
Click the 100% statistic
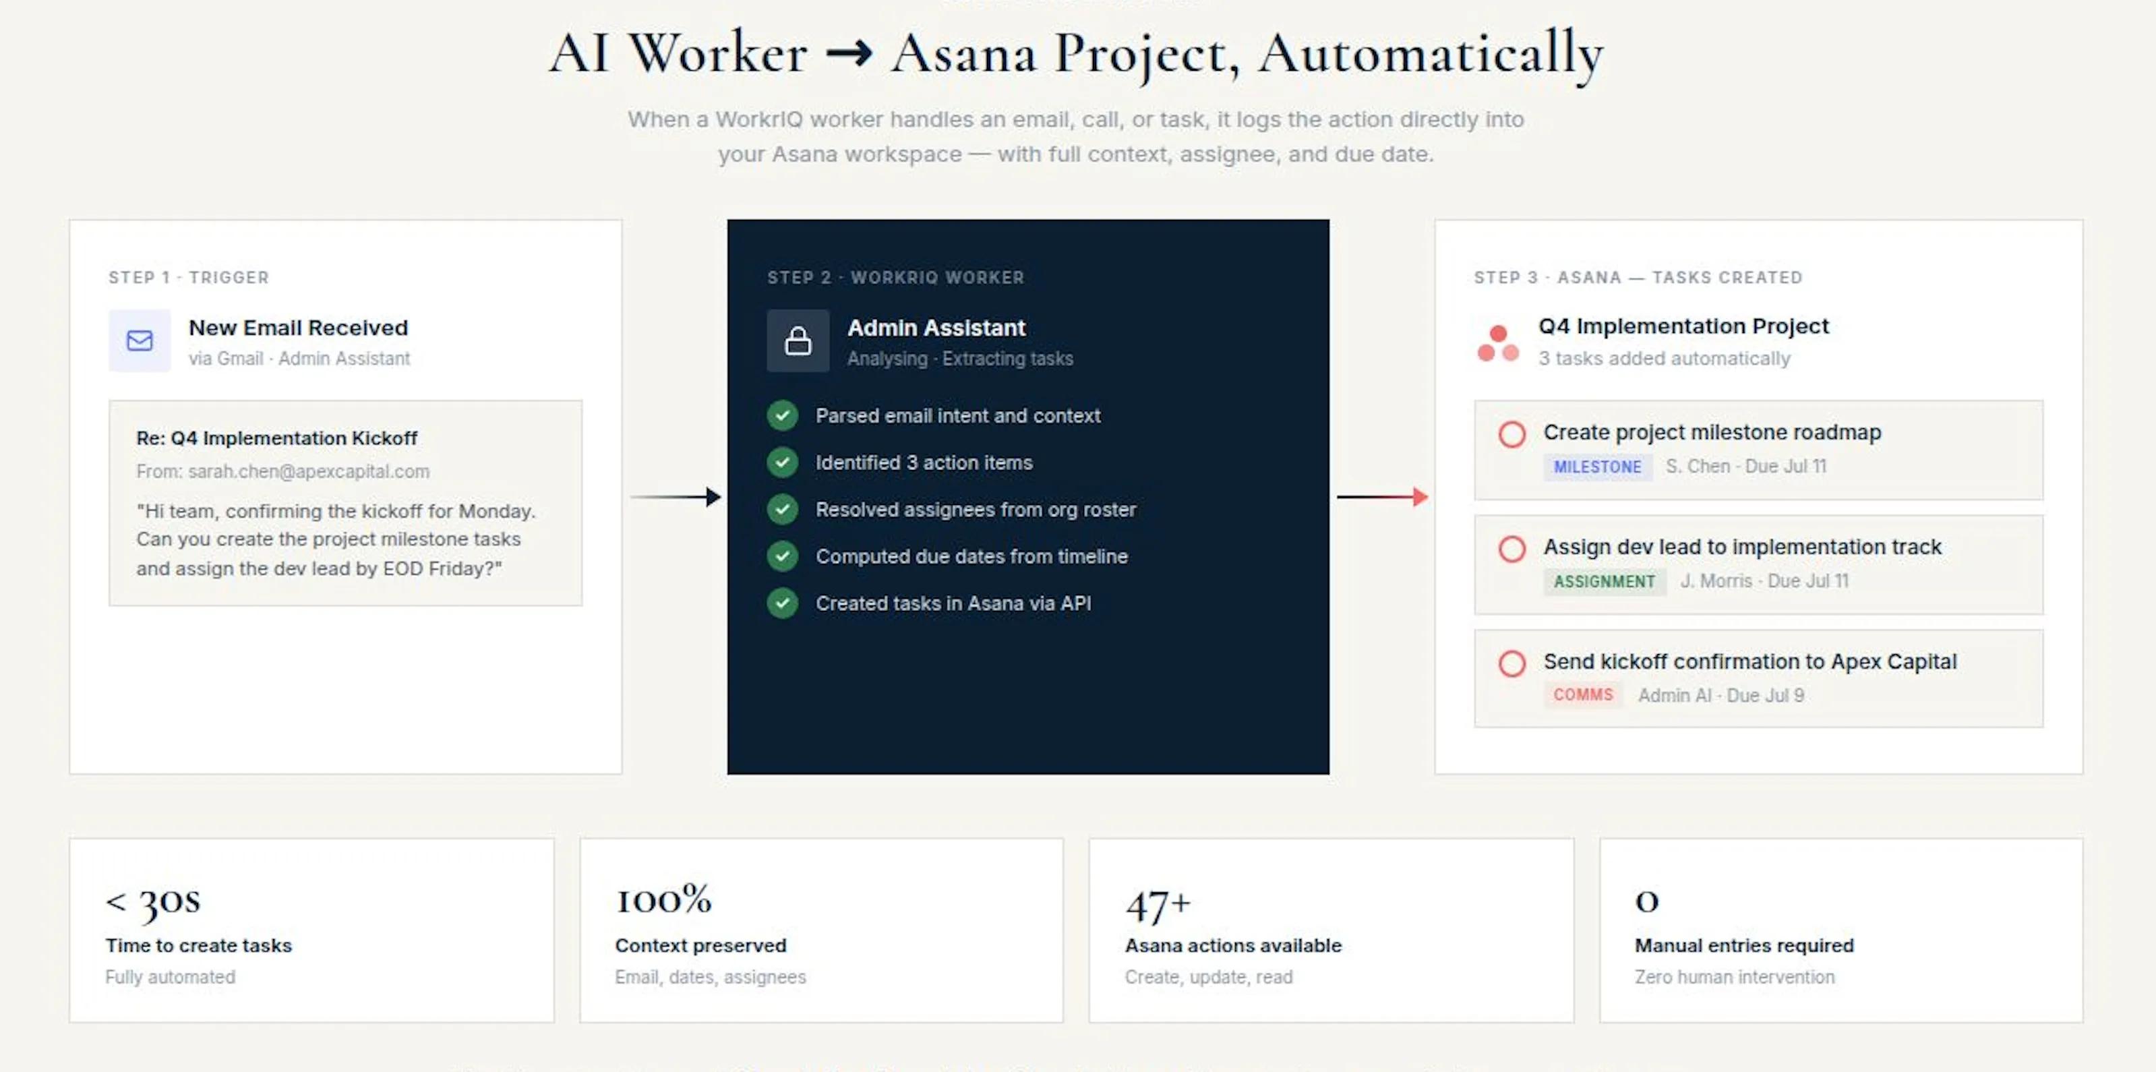(663, 901)
